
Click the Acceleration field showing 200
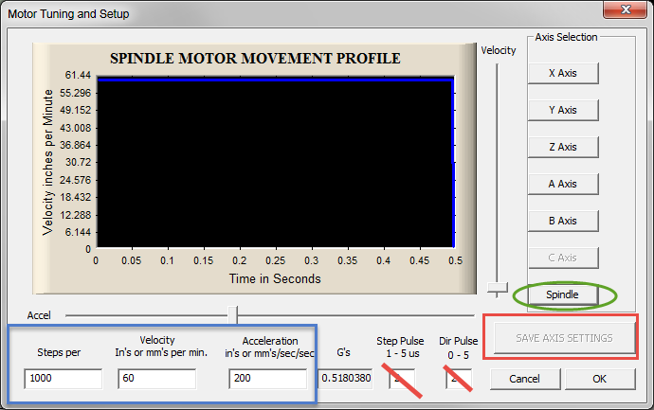tap(268, 379)
